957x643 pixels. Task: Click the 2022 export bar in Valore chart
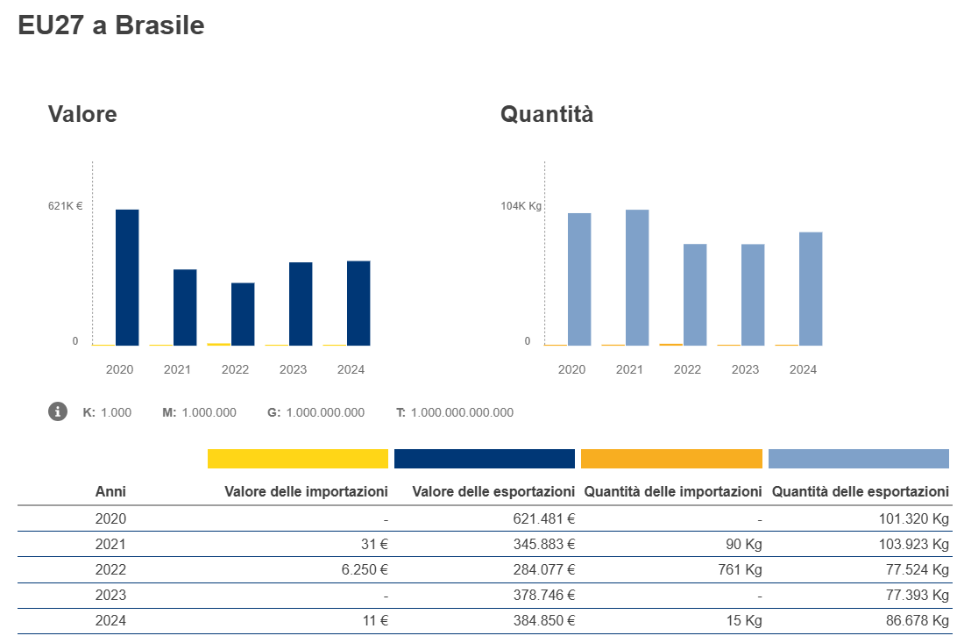(243, 314)
